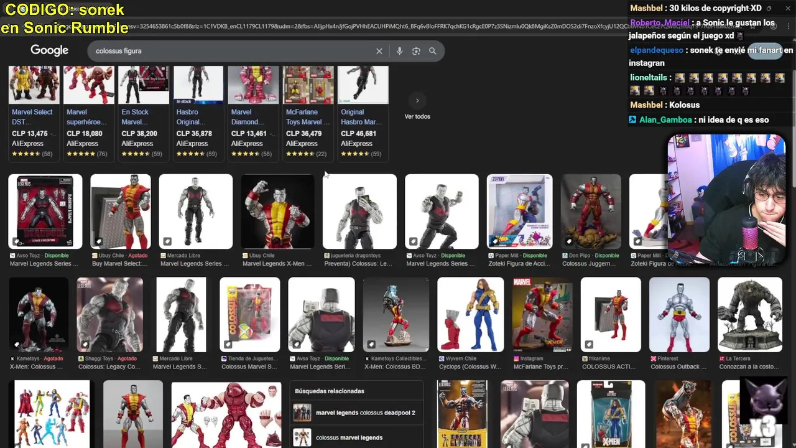The image size is (796, 448).
Task: Open the Mercado Libre Marvel Legends Series image in first row
Action: (x=196, y=212)
